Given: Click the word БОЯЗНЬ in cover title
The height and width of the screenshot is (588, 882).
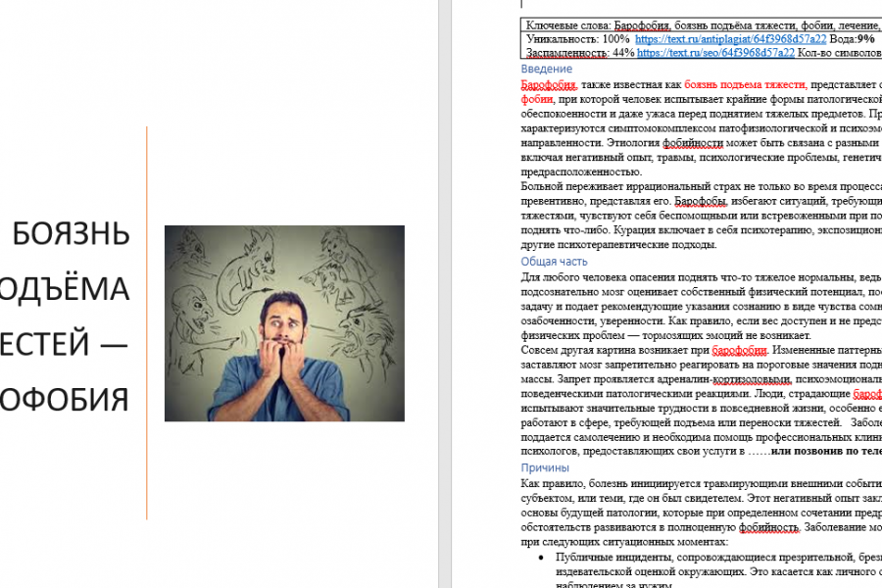Looking at the screenshot, I should [71, 233].
